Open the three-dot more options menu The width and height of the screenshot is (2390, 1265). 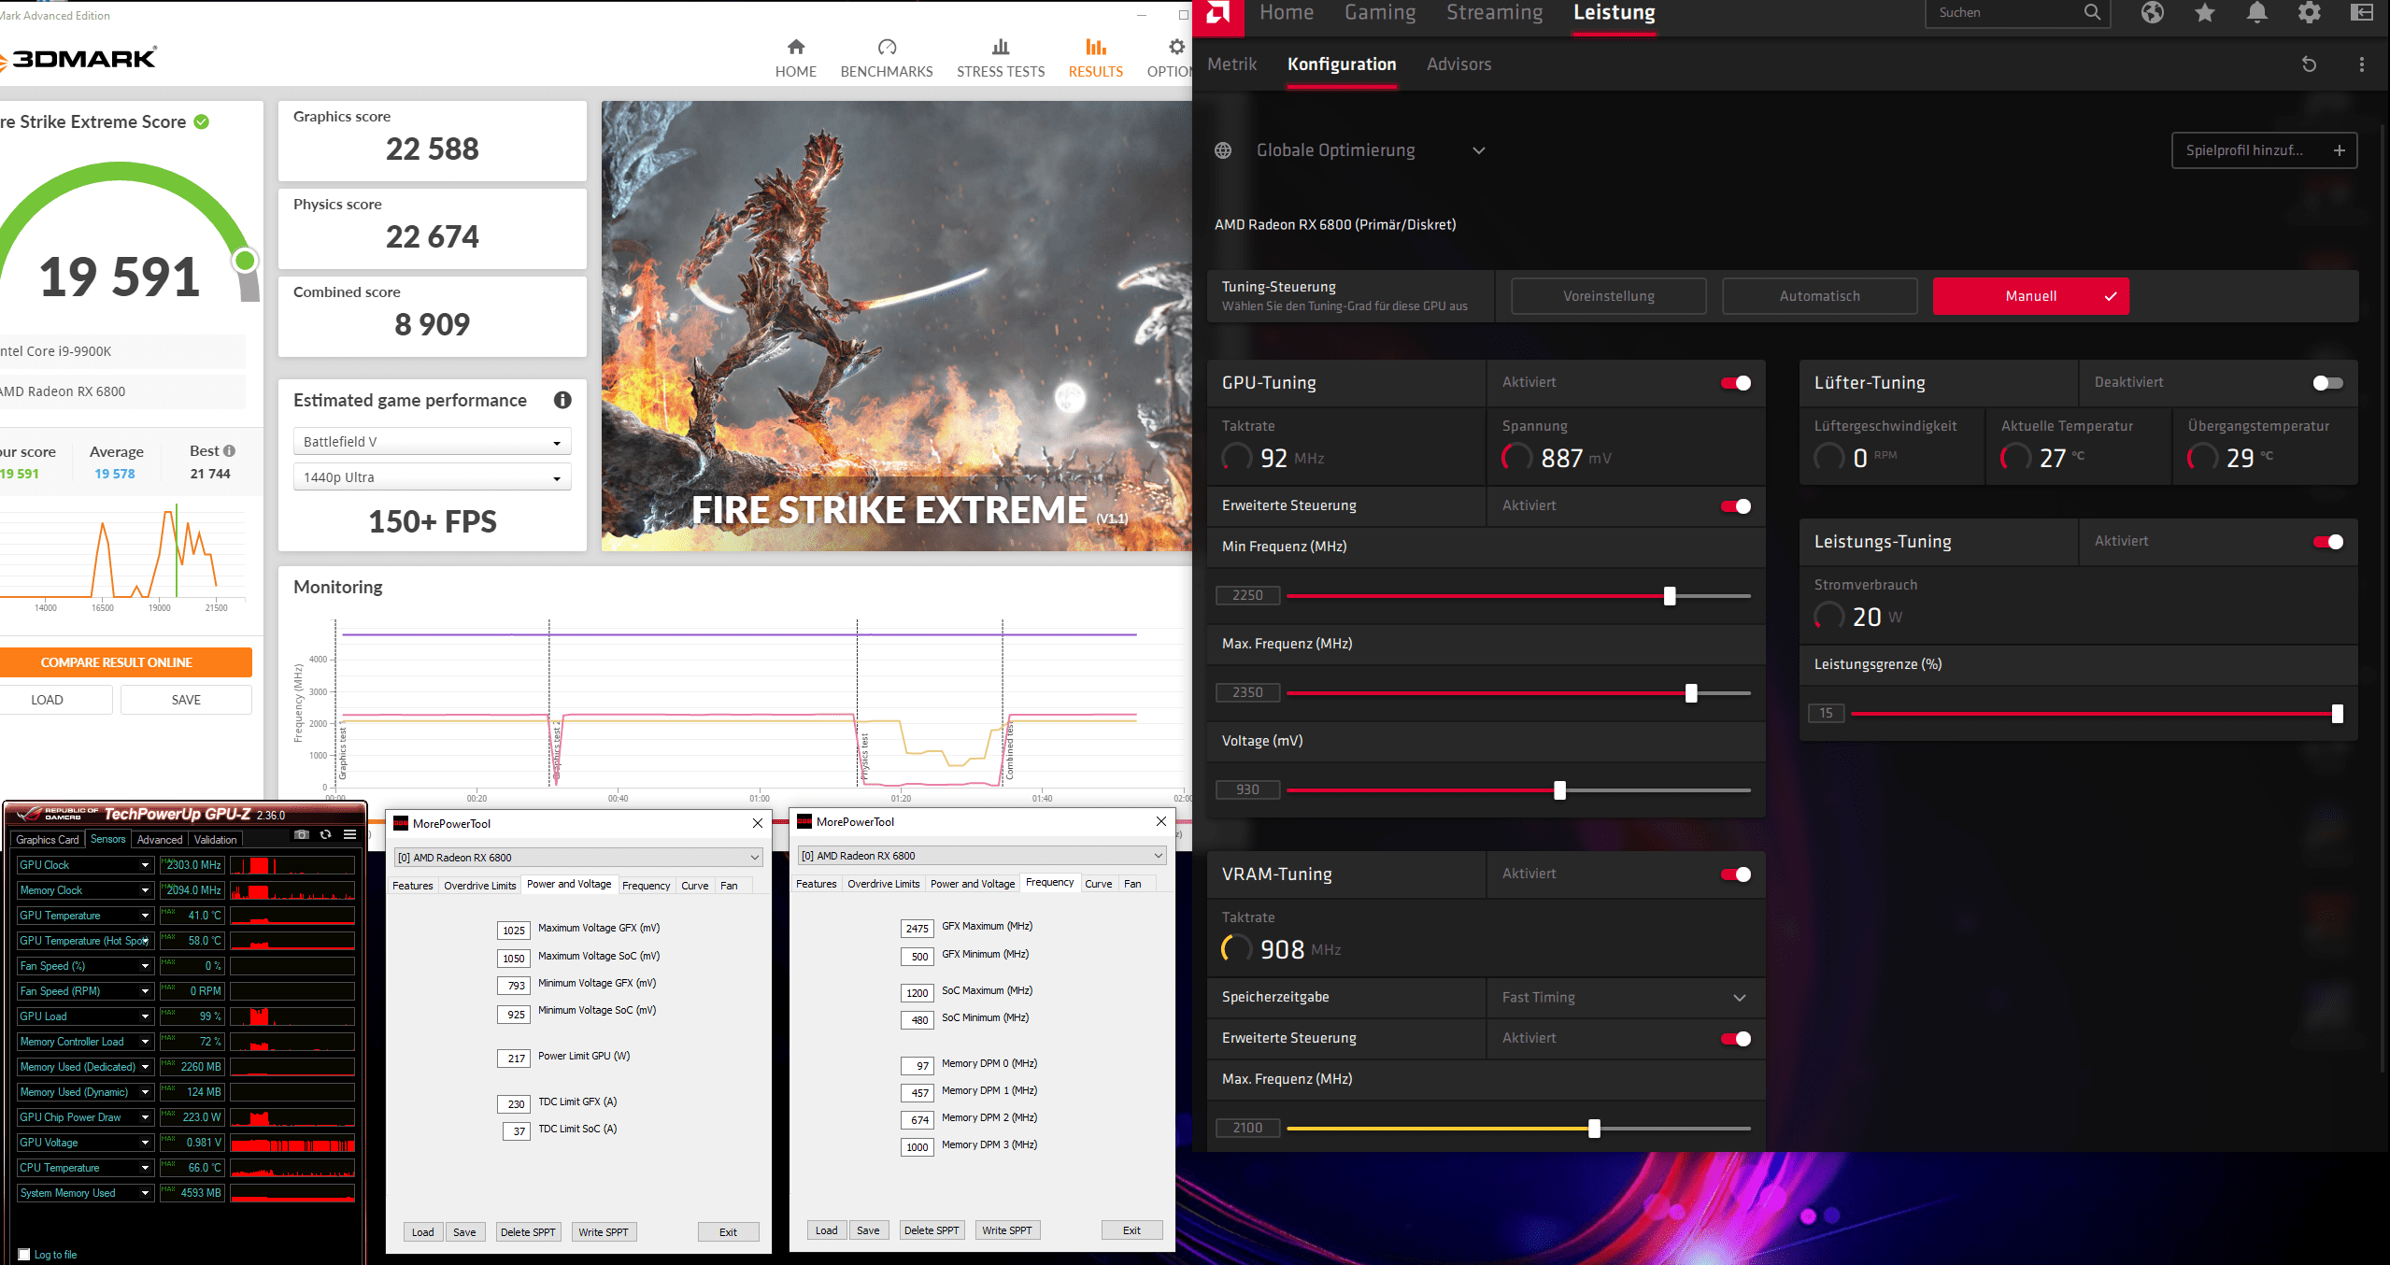[2362, 64]
